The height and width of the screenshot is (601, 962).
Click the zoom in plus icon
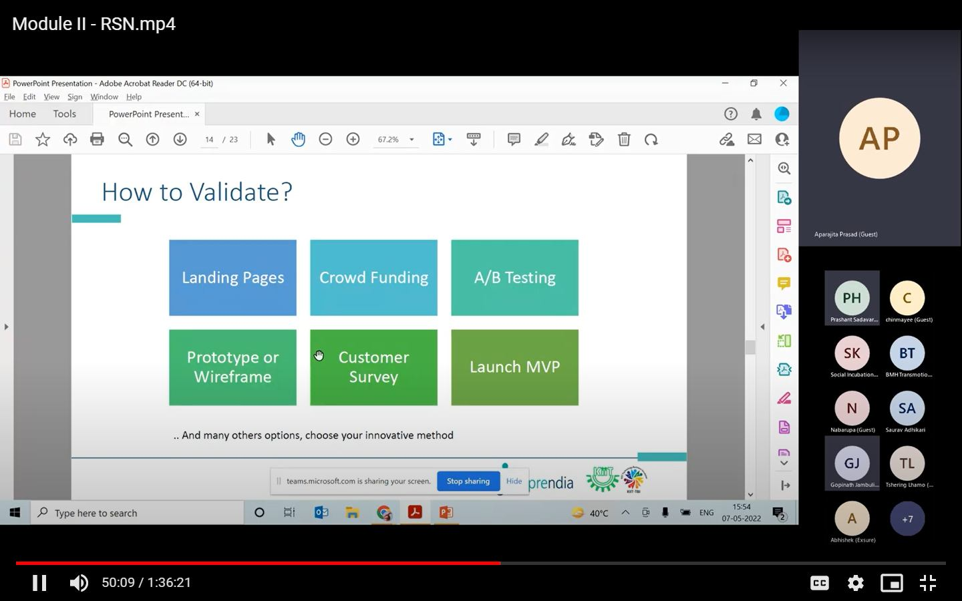pyautogui.click(x=353, y=139)
